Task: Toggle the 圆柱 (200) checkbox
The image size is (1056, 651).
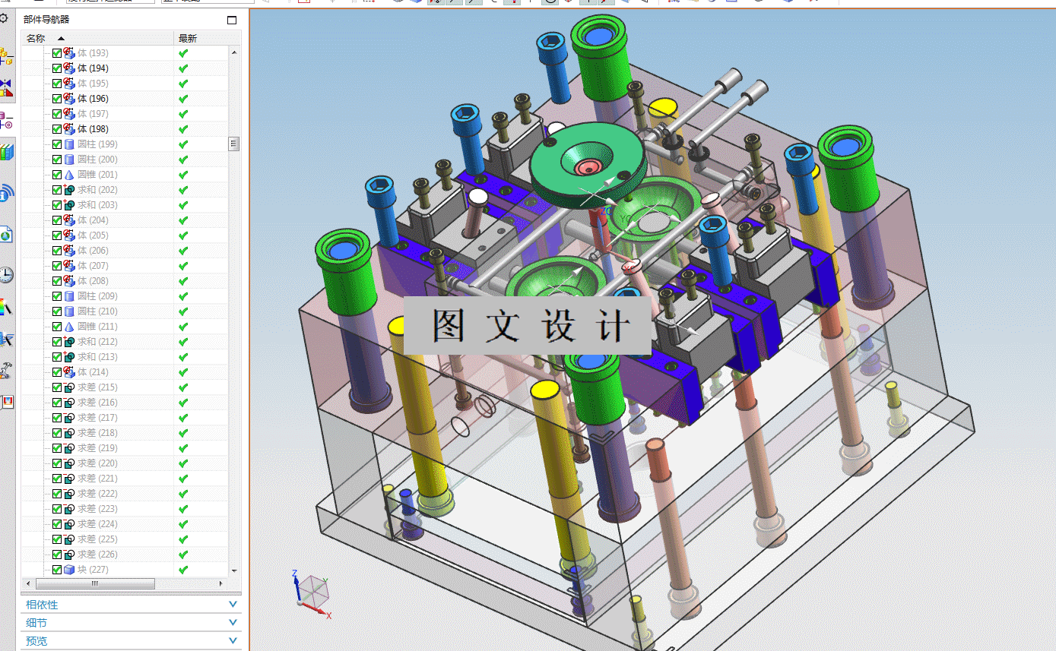Action: 57,160
